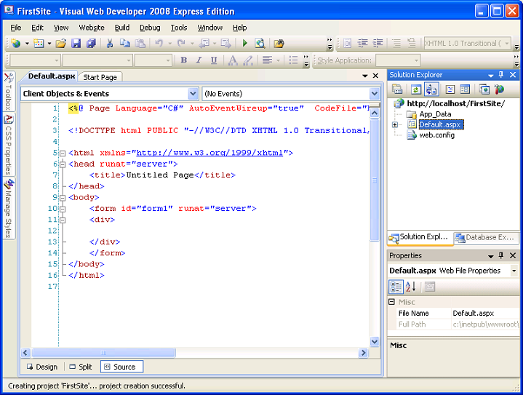Screen dimensions: 523x395
Task: Click the Copy Web Site icon in Solution Explorer
Action: pyautogui.click(x=484, y=89)
